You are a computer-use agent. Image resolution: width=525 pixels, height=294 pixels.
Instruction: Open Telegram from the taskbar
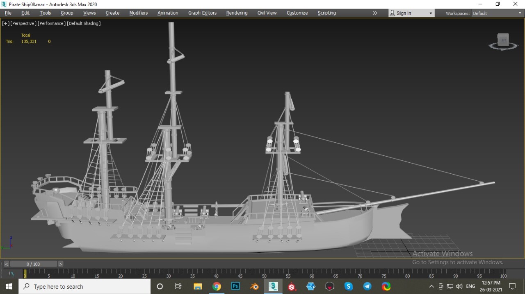[x=367, y=286]
